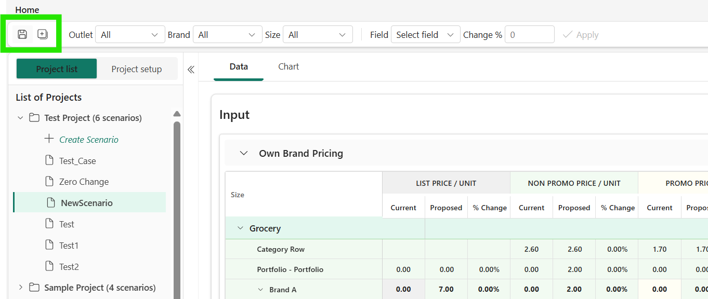Open the Select field dropdown

(425, 35)
